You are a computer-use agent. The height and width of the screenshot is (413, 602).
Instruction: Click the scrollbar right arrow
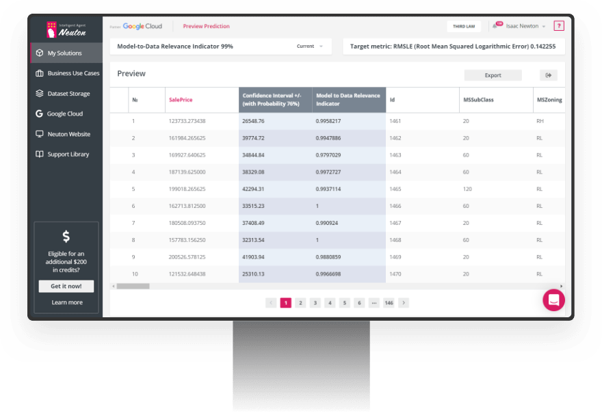pos(562,287)
